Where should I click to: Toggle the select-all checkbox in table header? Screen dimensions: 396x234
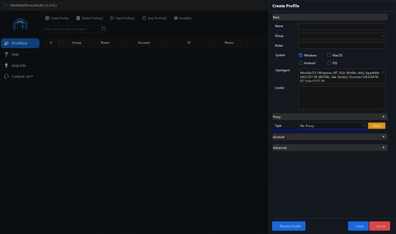pos(61,42)
